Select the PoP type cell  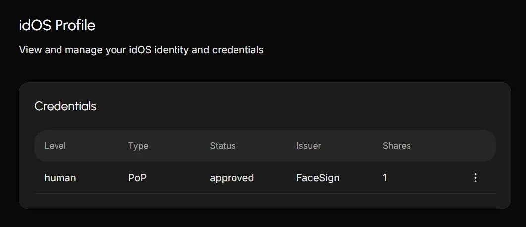pos(137,178)
